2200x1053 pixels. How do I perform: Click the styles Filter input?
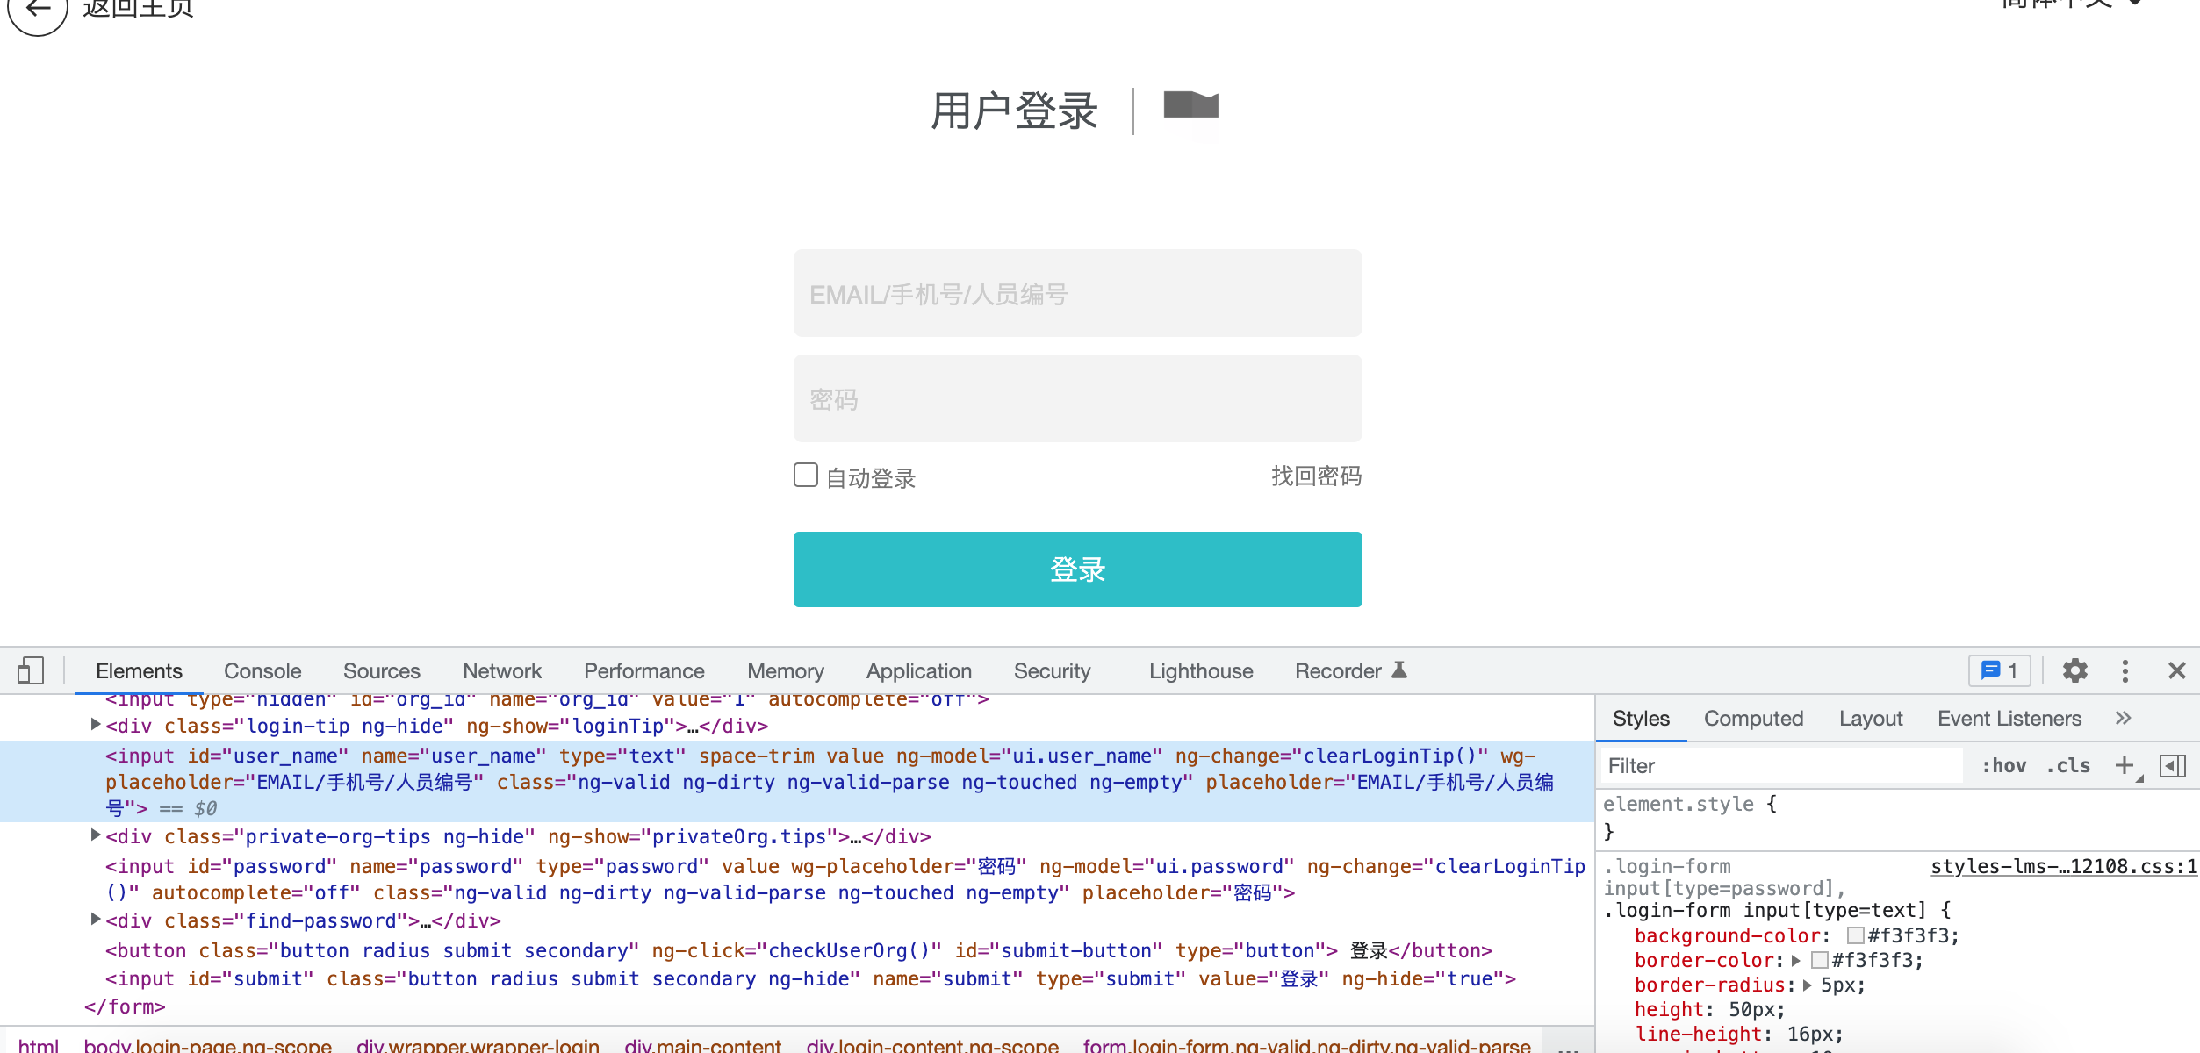[x=1782, y=766]
